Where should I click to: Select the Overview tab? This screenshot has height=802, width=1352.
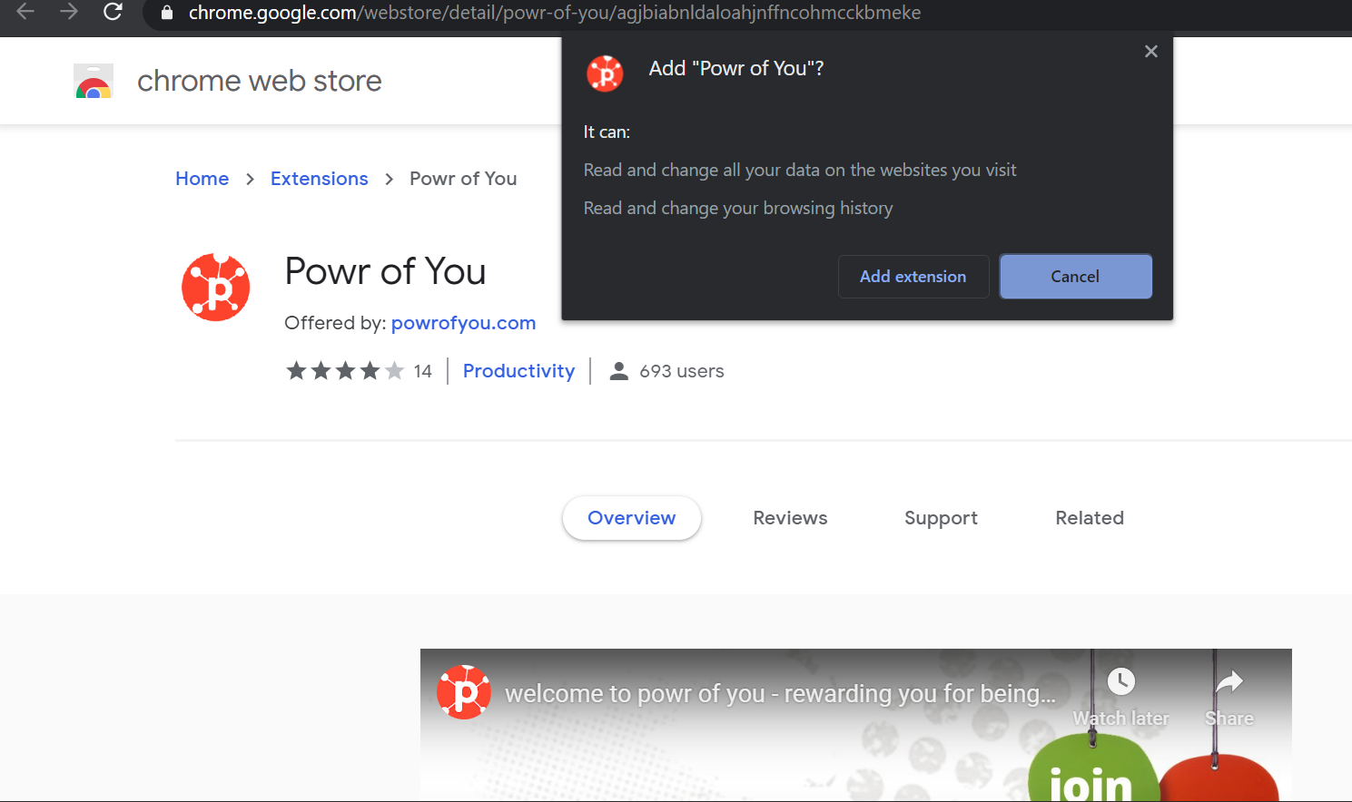coord(632,518)
